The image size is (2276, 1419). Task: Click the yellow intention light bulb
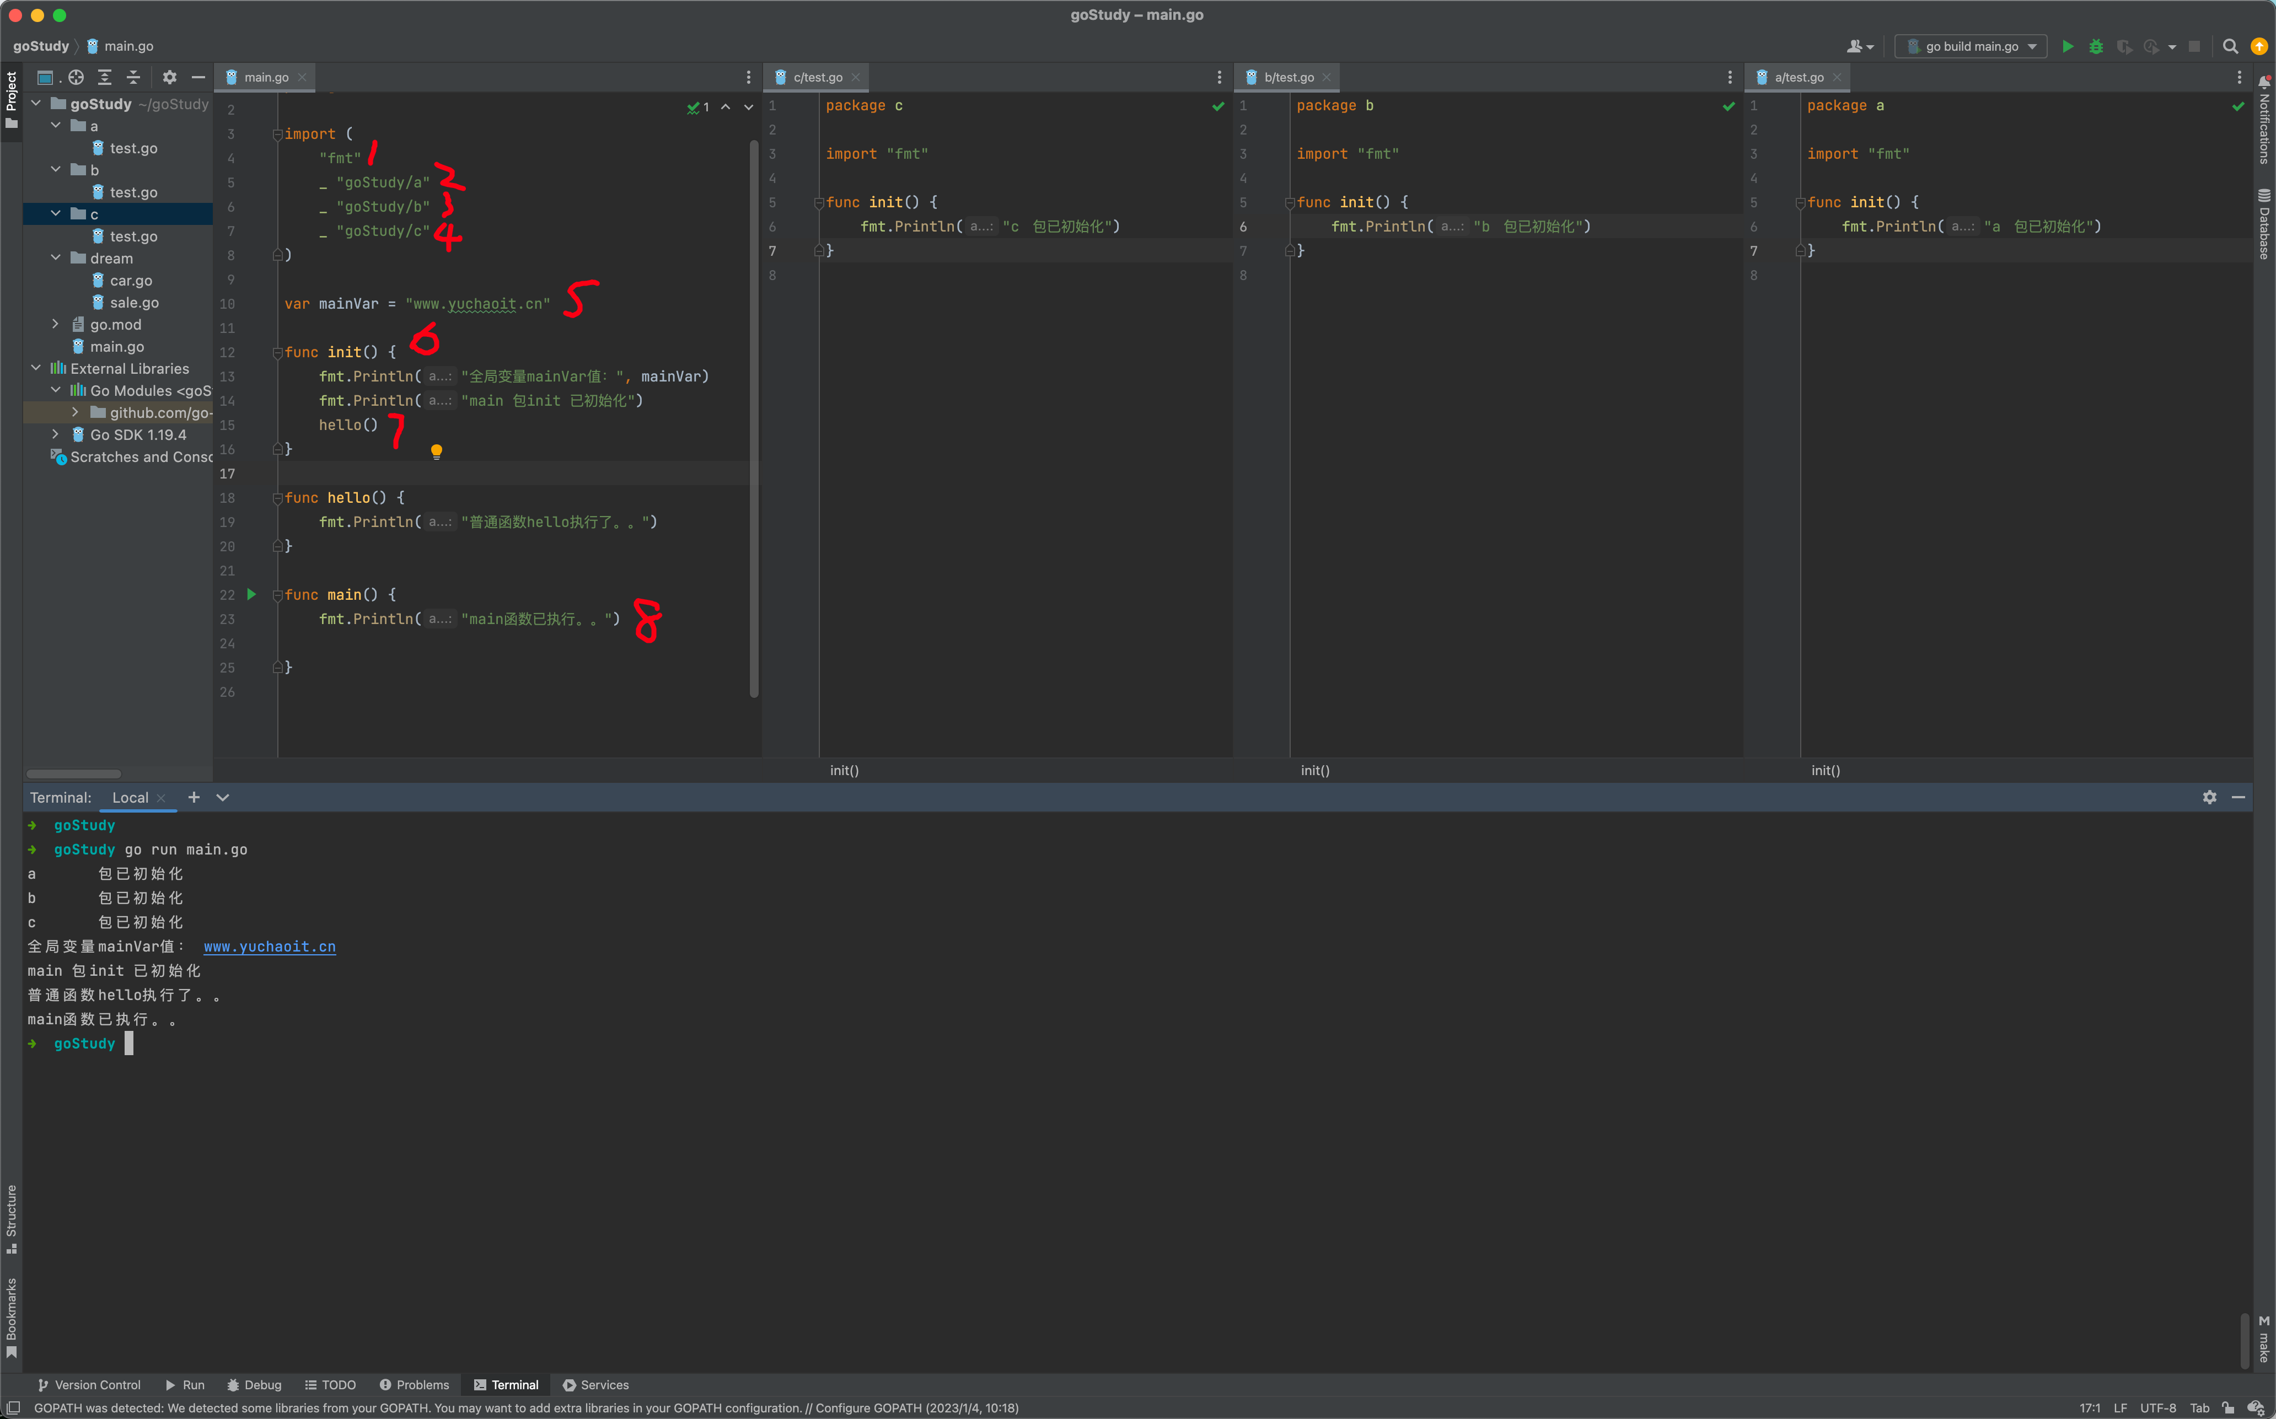(x=437, y=452)
